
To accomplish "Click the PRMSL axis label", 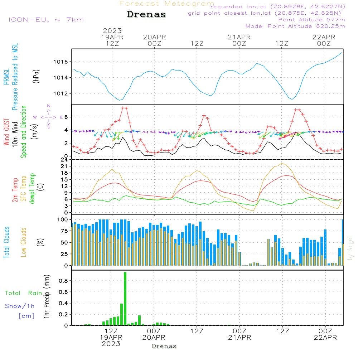I will 6,77.
